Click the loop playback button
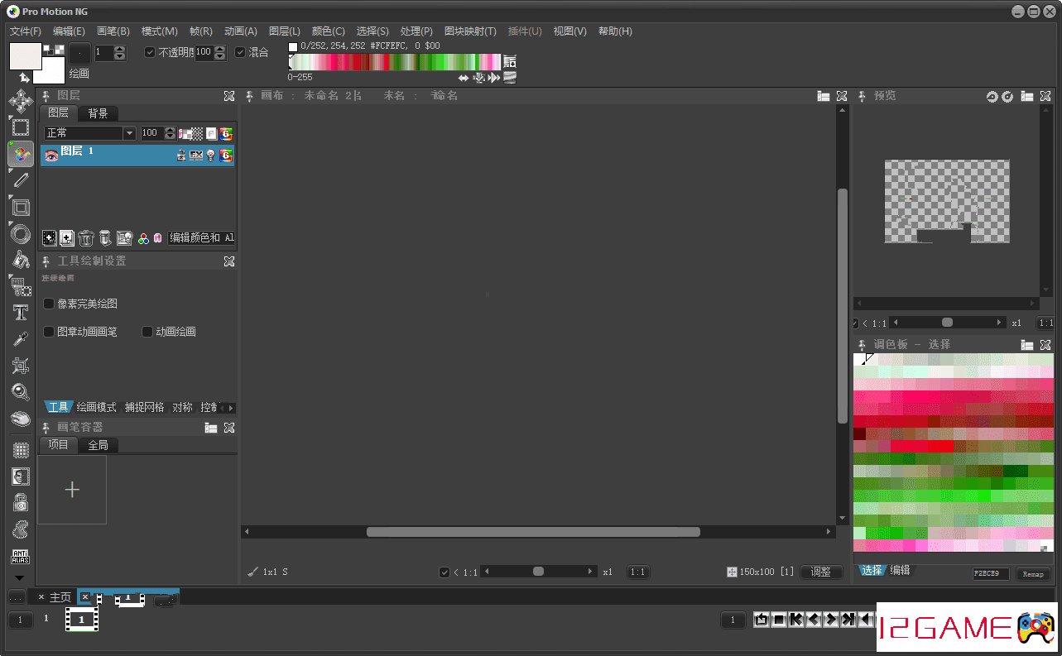This screenshot has height=656, width=1062. pyautogui.click(x=762, y=620)
